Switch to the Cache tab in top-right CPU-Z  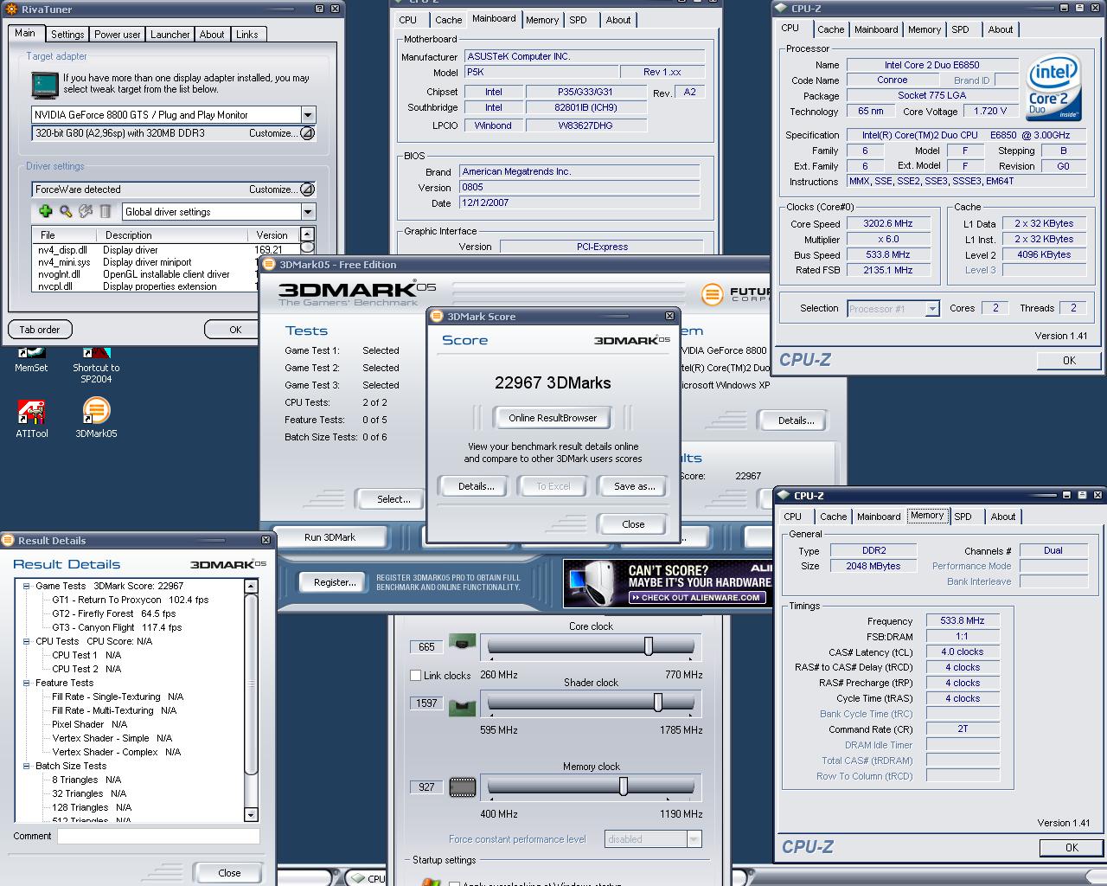[830, 29]
